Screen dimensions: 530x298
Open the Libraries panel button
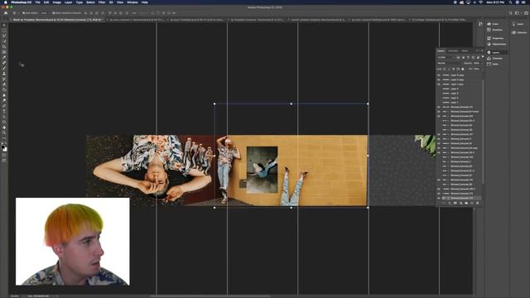pyautogui.click(x=519, y=32)
